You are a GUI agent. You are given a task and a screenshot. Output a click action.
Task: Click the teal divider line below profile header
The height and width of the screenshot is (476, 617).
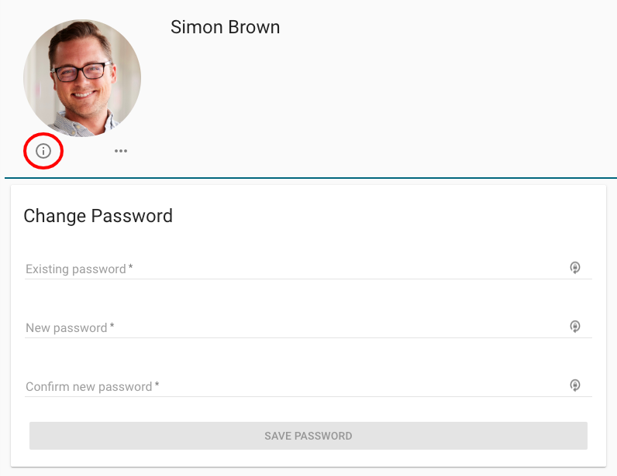click(310, 178)
